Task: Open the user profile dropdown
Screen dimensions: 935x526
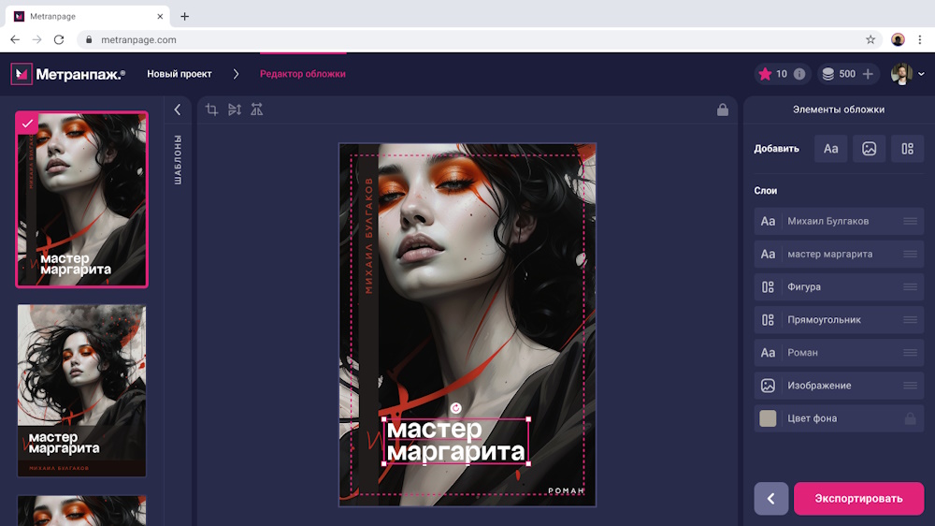Action: tap(908, 74)
